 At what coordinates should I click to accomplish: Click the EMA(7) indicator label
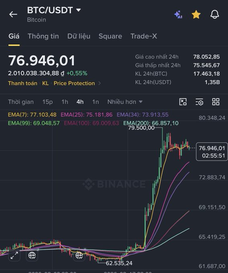pos(32,115)
